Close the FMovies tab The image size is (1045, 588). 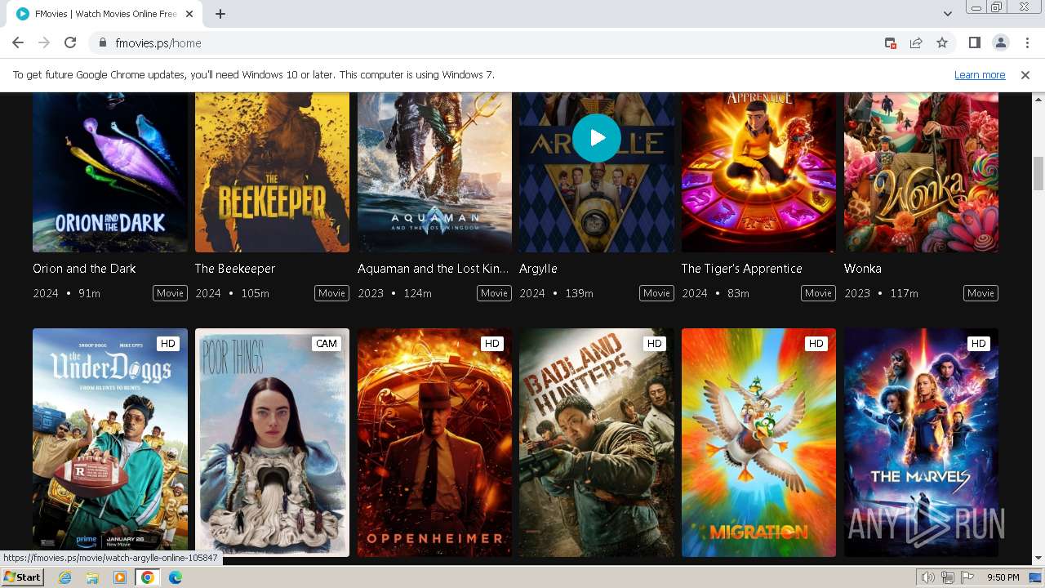(x=189, y=14)
